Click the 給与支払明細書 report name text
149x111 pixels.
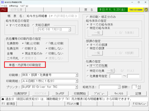coord(37,16)
